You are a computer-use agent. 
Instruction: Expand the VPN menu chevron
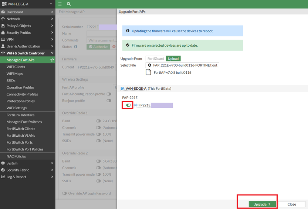pyautogui.click(x=52, y=39)
